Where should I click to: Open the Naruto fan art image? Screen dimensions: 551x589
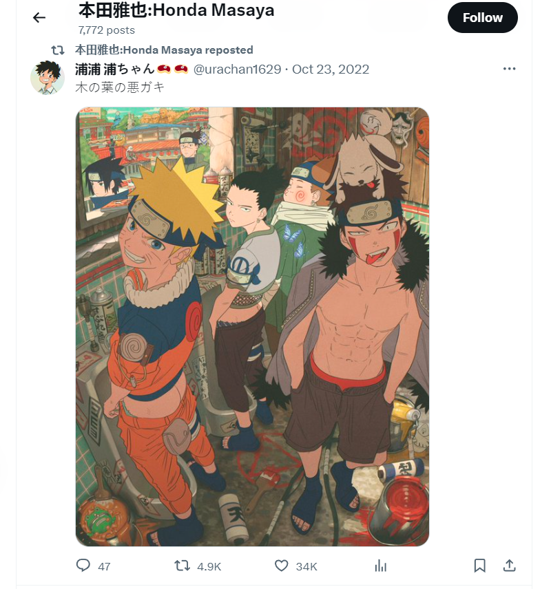252,327
